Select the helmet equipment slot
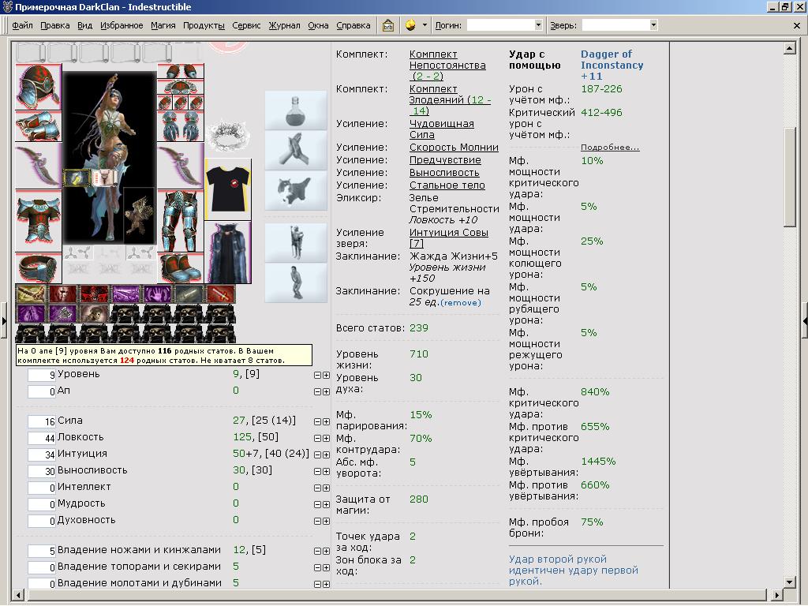808x606 pixels. click(x=39, y=87)
